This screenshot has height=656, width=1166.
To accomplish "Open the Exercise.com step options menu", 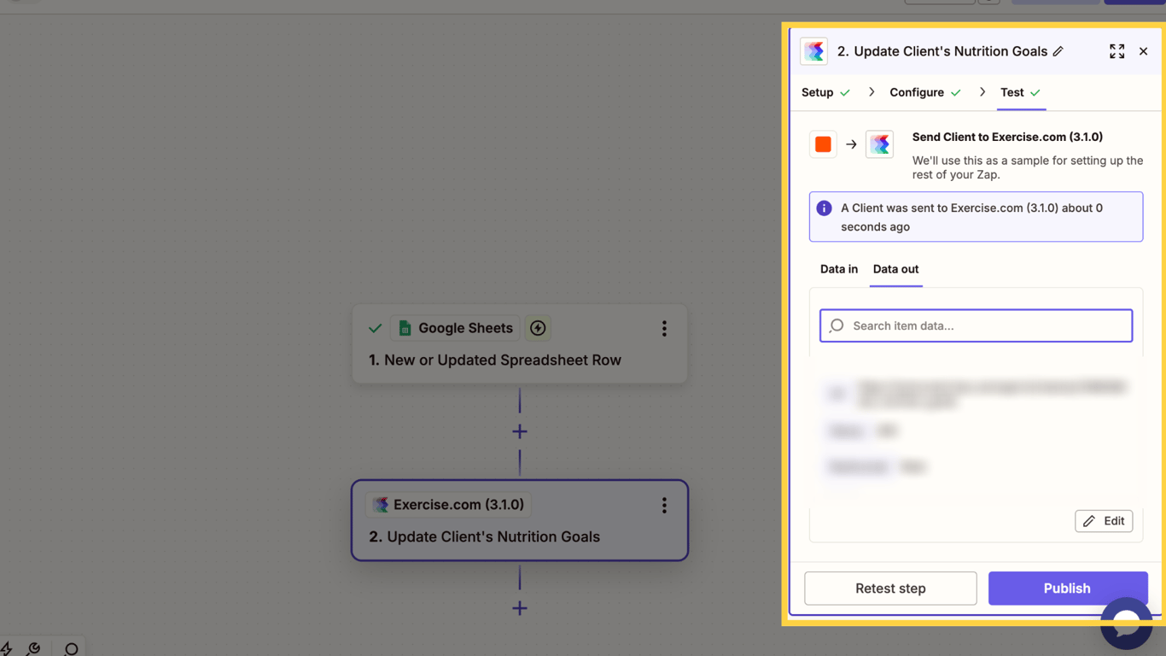I will click(664, 506).
